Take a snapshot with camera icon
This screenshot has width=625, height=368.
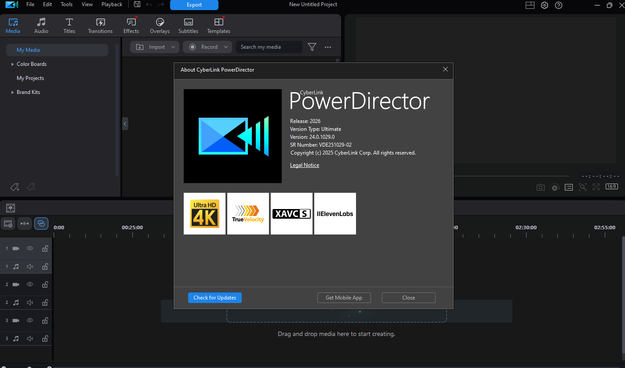[x=541, y=187]
